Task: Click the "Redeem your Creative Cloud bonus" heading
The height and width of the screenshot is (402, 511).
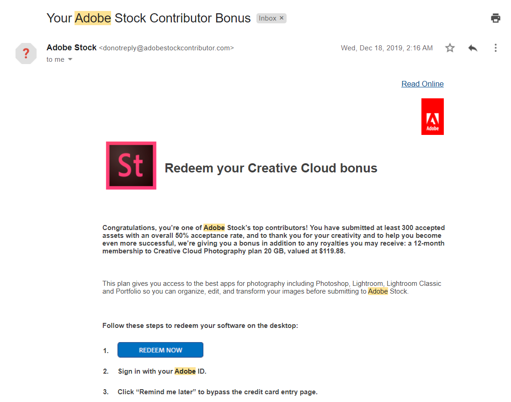Action: coord(271,168)
